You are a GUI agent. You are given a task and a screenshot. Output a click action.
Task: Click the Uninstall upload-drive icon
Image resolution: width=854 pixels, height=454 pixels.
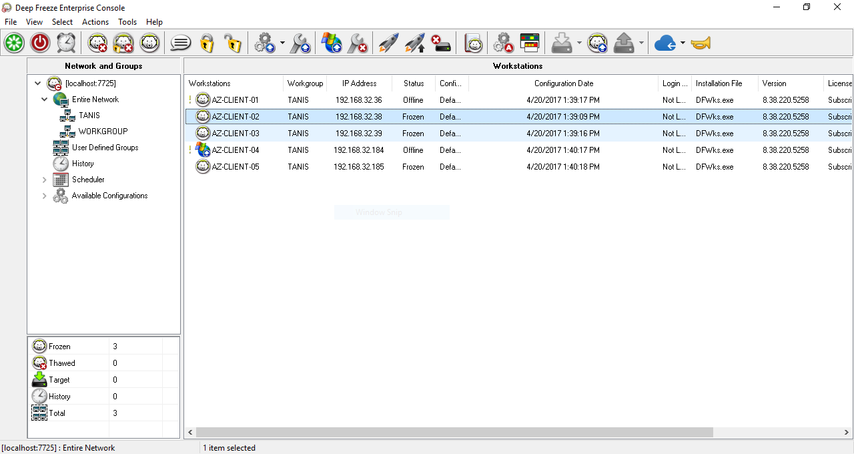click(x=624, y=43)
